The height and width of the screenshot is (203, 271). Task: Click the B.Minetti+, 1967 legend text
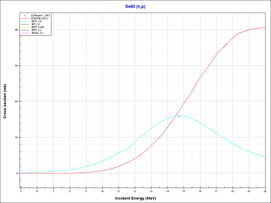40,16
